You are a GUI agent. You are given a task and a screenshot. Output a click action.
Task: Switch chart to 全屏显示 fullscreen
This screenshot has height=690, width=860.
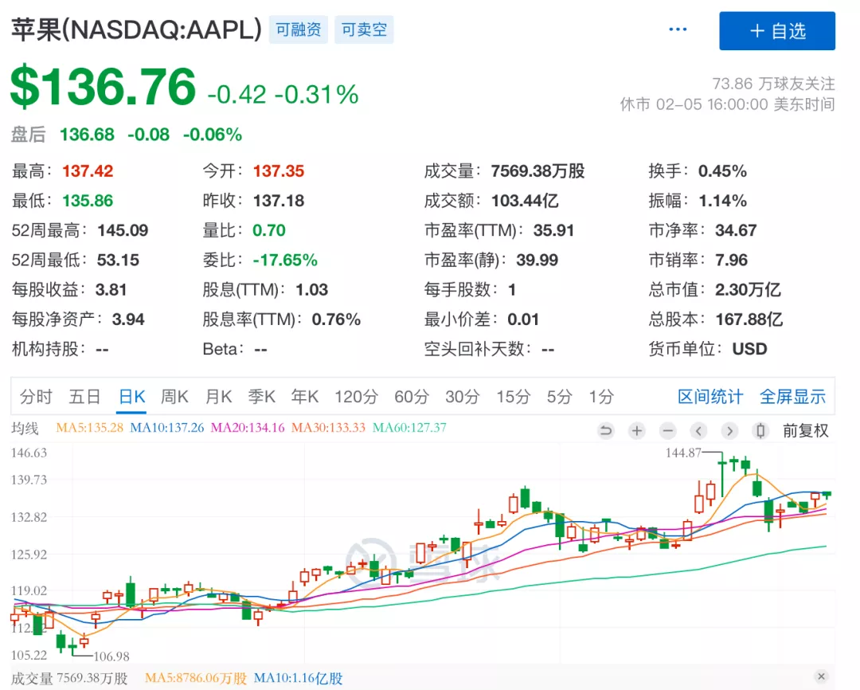(792, 396)
